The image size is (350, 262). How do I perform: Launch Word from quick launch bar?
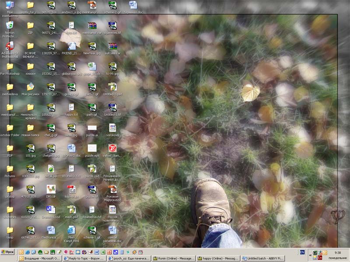[x=97, y=252]
